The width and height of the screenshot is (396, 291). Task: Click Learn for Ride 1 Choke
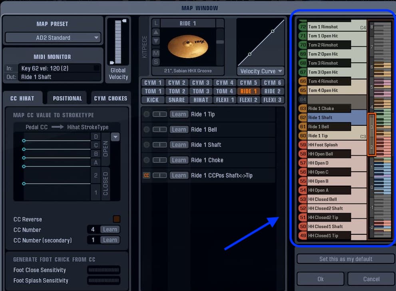point(179,160)
